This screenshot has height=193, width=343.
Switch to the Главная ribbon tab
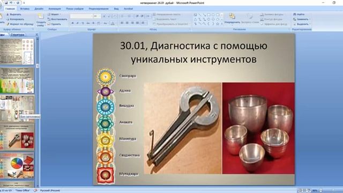[10, 9]
